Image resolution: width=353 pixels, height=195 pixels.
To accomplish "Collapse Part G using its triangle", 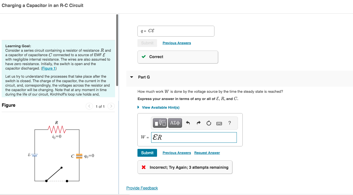I will 132,77.
